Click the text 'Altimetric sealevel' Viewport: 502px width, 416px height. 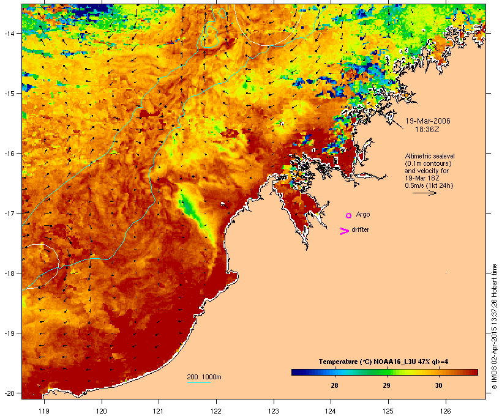430,156
